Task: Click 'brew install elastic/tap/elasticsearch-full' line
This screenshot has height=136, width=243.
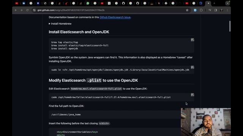Action: tap(80, 45)
